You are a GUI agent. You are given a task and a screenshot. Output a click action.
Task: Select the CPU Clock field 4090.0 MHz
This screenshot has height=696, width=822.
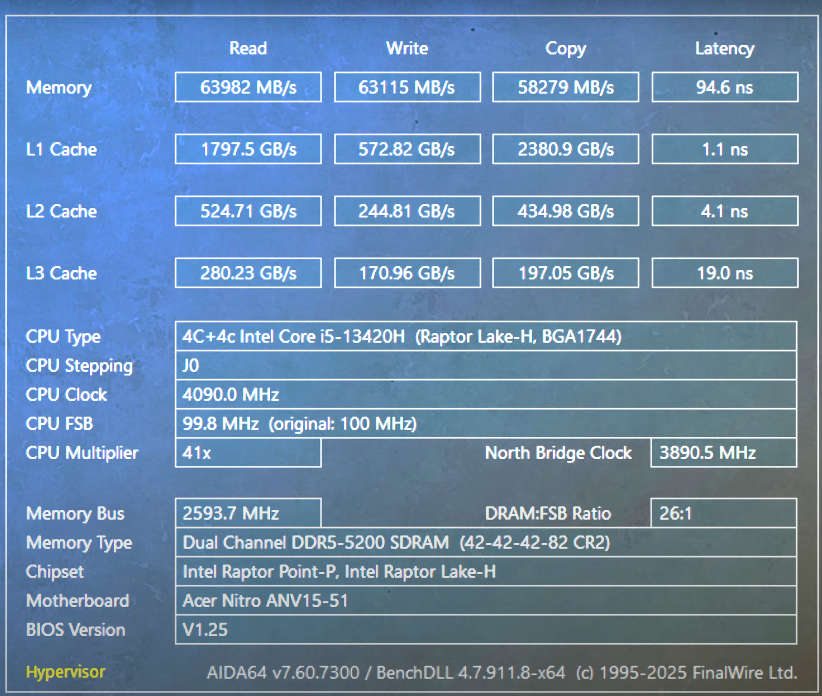pyautogui.click(x=486, y=395)
